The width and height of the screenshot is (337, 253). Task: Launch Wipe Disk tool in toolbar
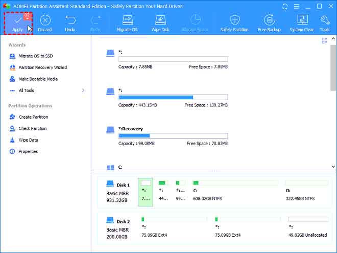[160, 24]
